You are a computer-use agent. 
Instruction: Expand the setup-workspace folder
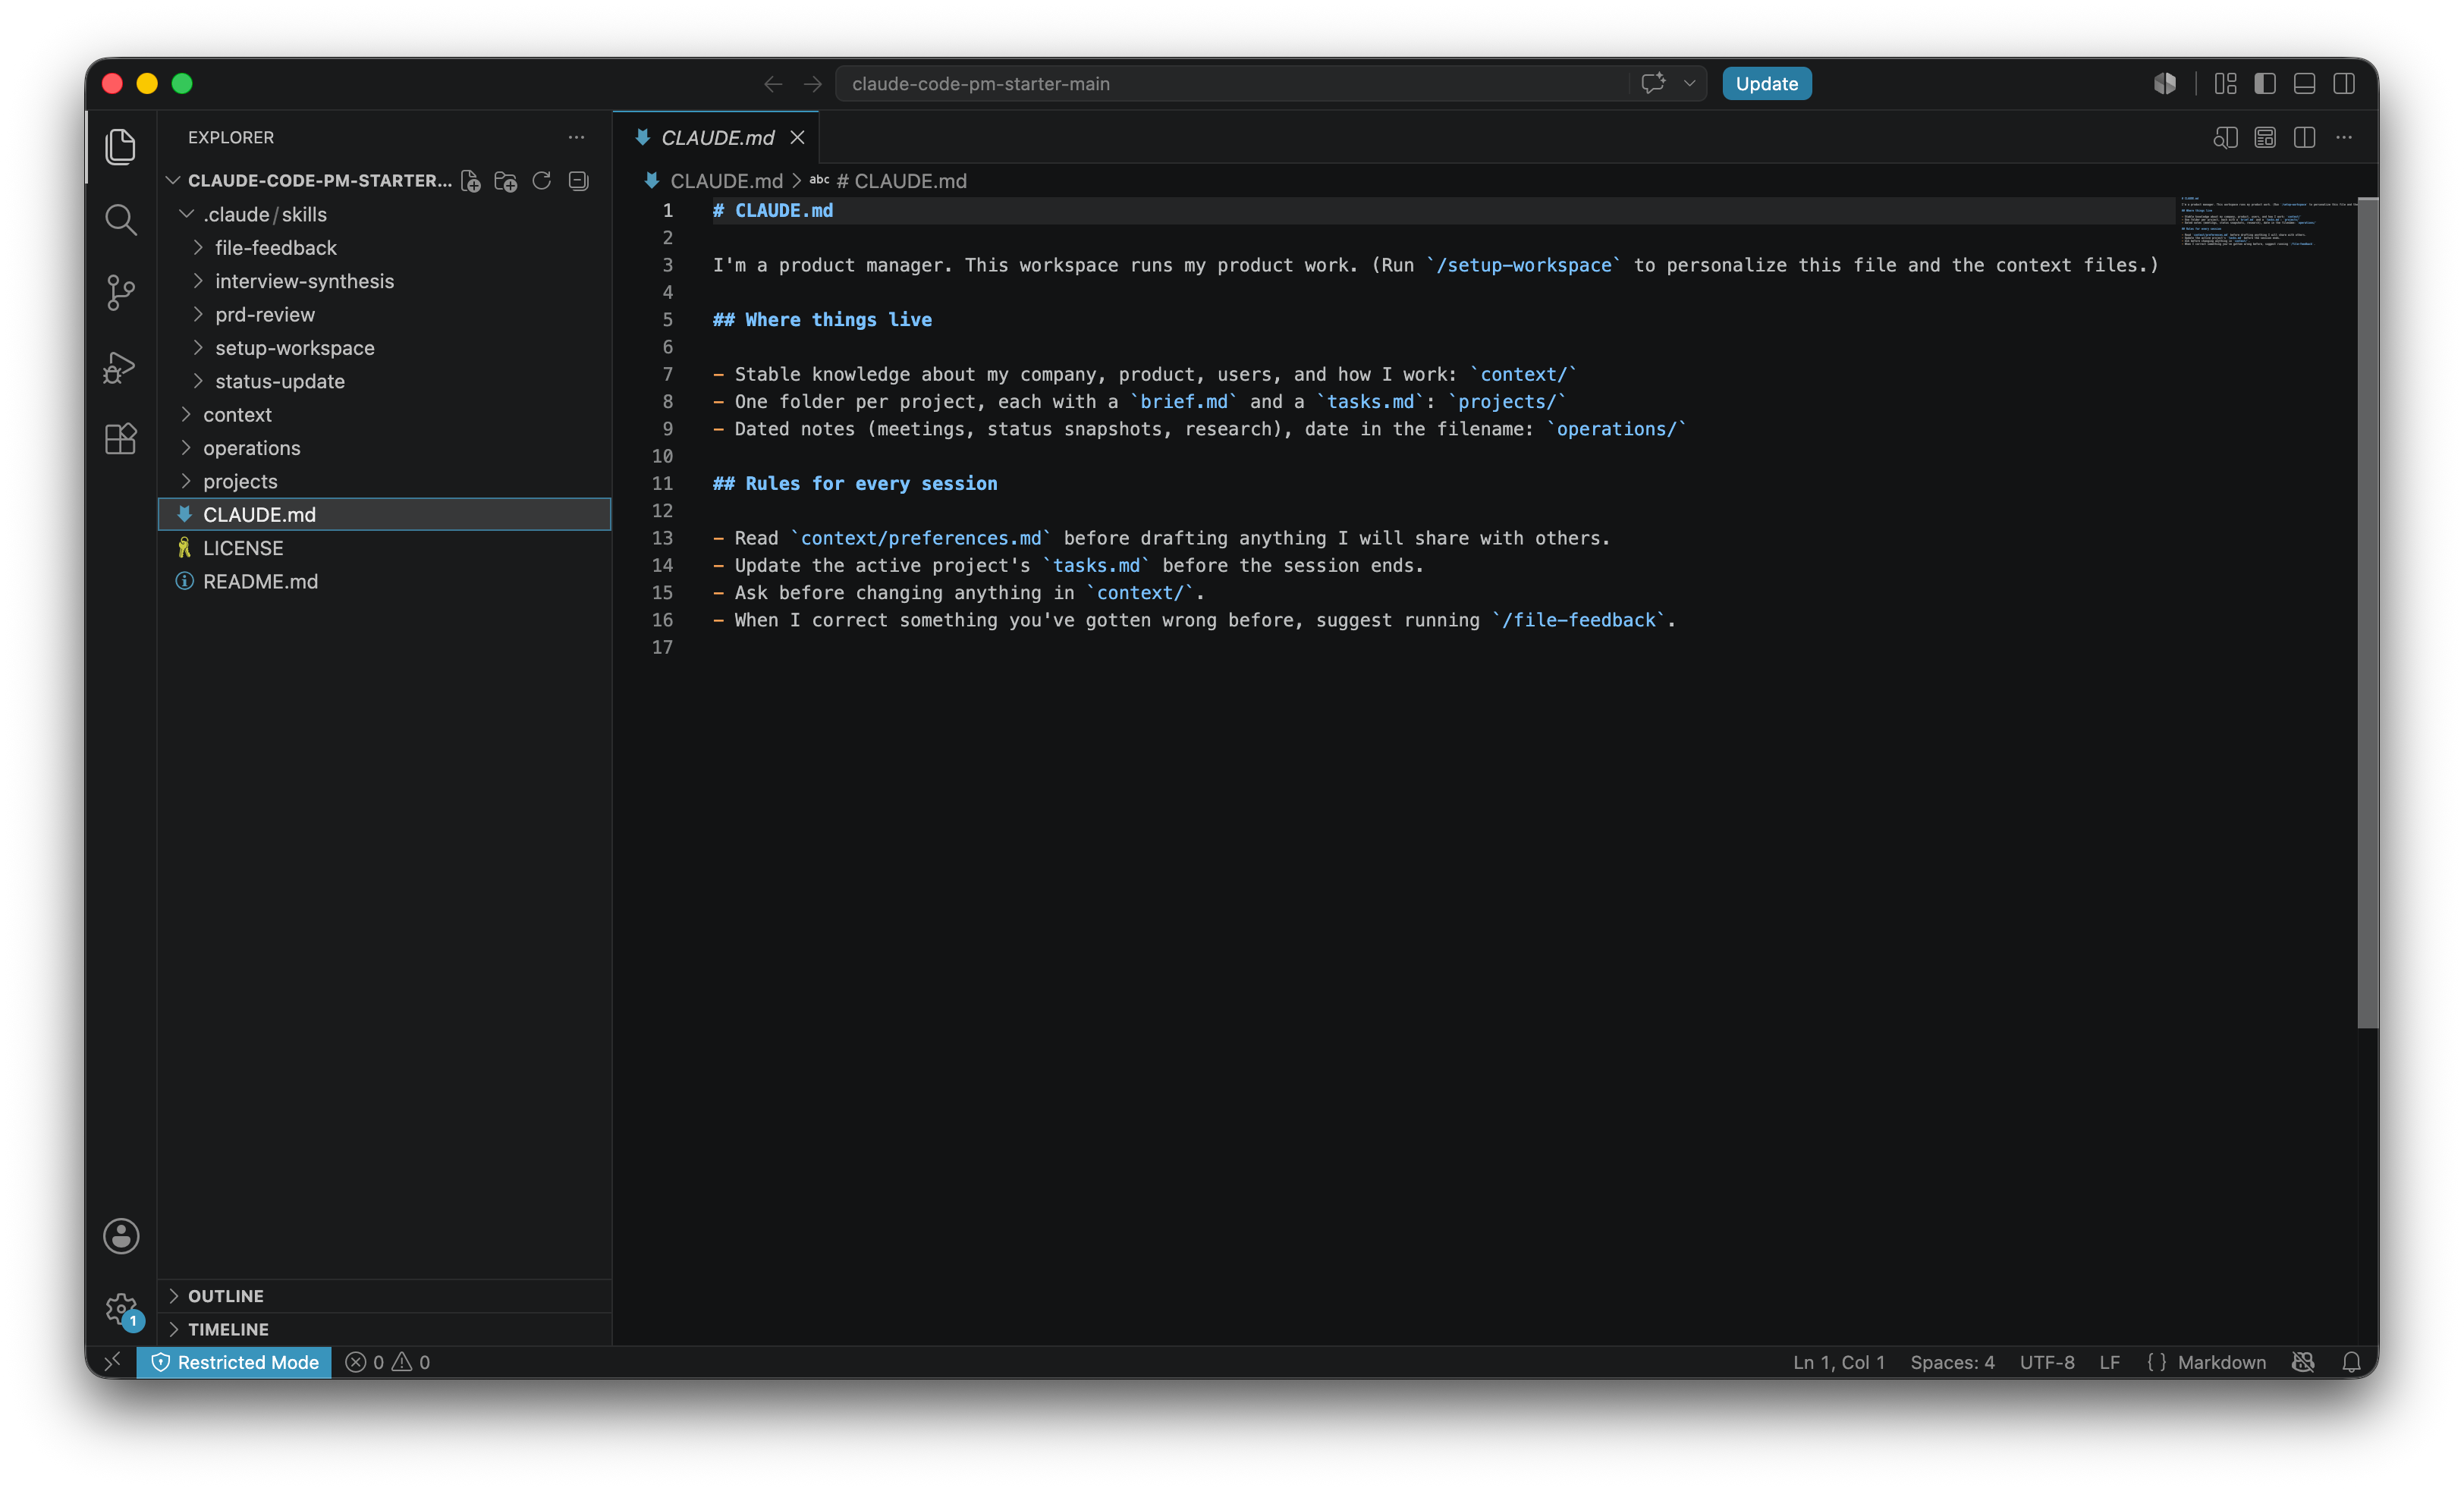(385, 348)
